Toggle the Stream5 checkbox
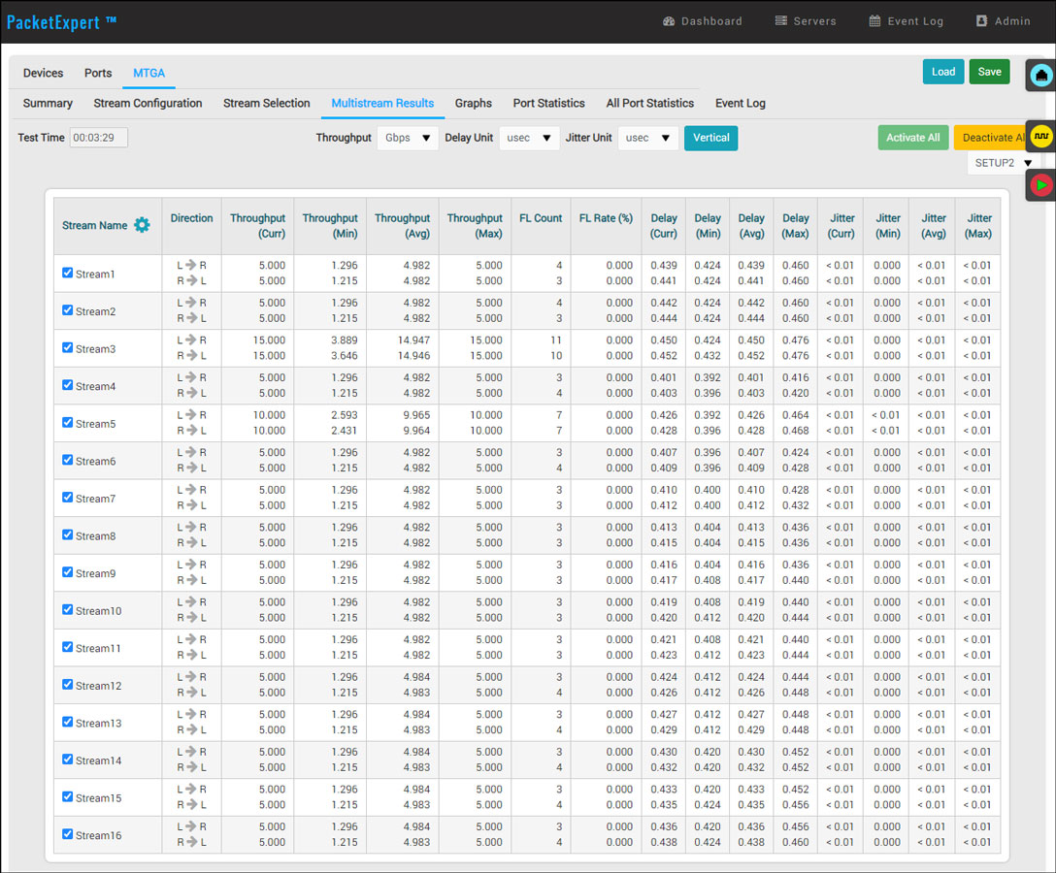1056x873 pixels. coord(67,422)
